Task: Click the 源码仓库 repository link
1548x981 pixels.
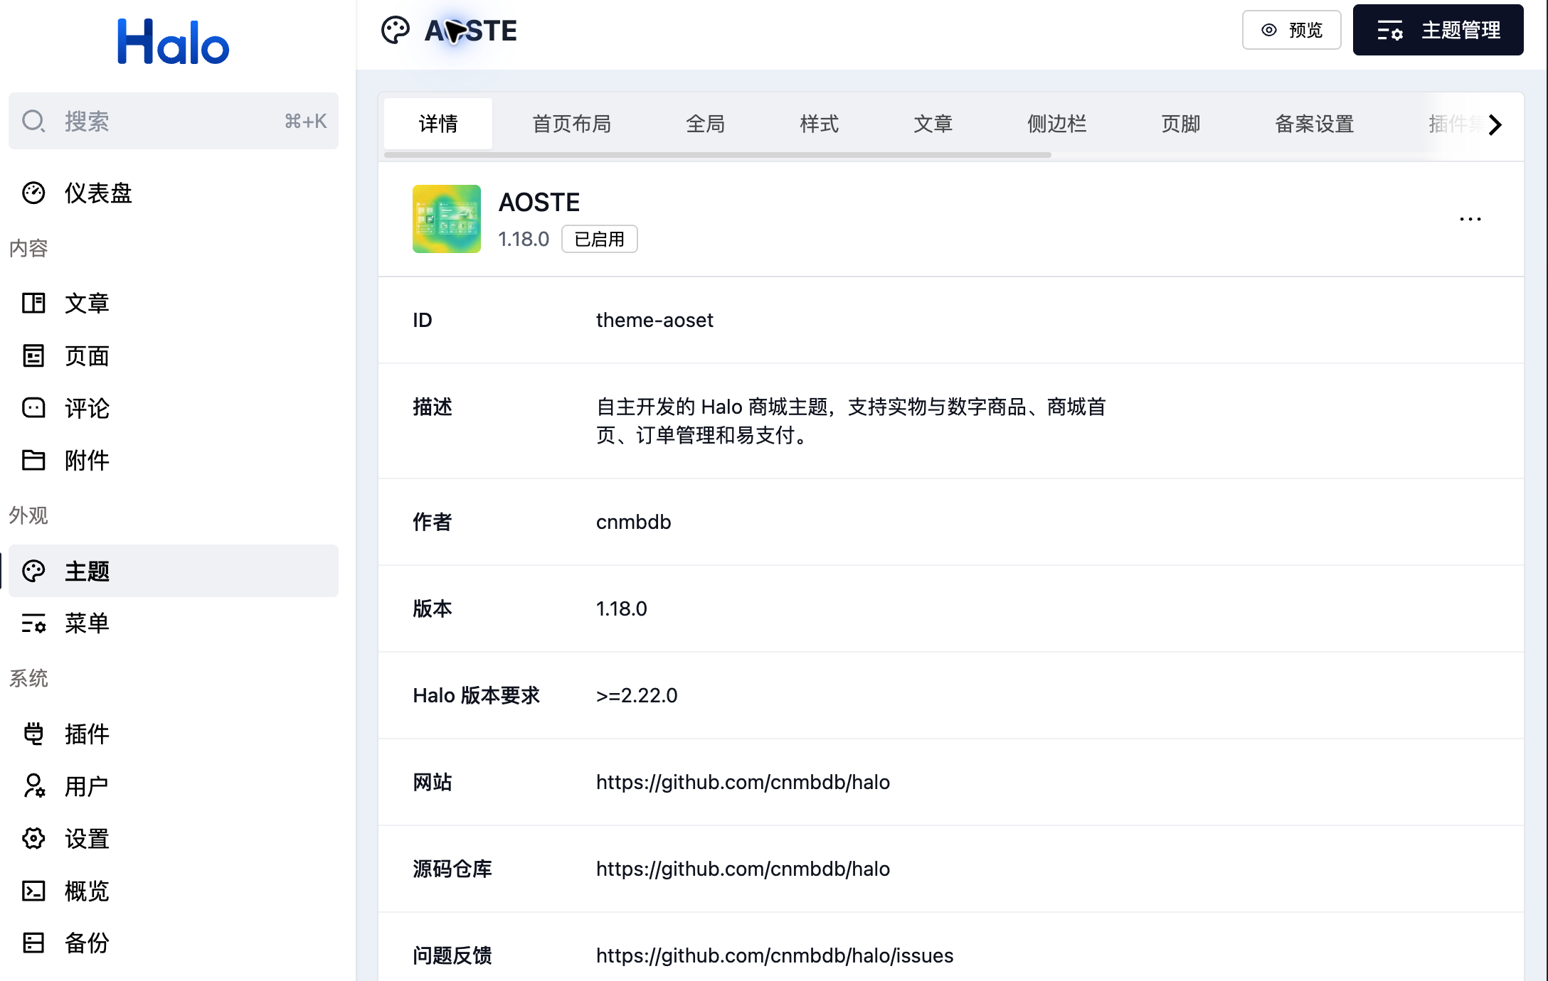Action: tap(743, 869)
